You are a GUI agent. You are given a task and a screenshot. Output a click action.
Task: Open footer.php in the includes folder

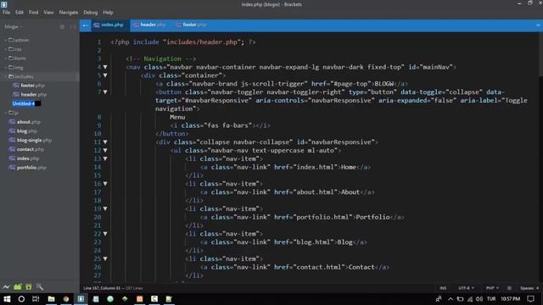coord(32,86)
